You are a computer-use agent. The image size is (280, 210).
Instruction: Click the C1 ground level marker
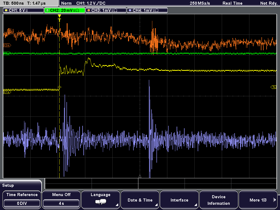[x=7, y=92]
